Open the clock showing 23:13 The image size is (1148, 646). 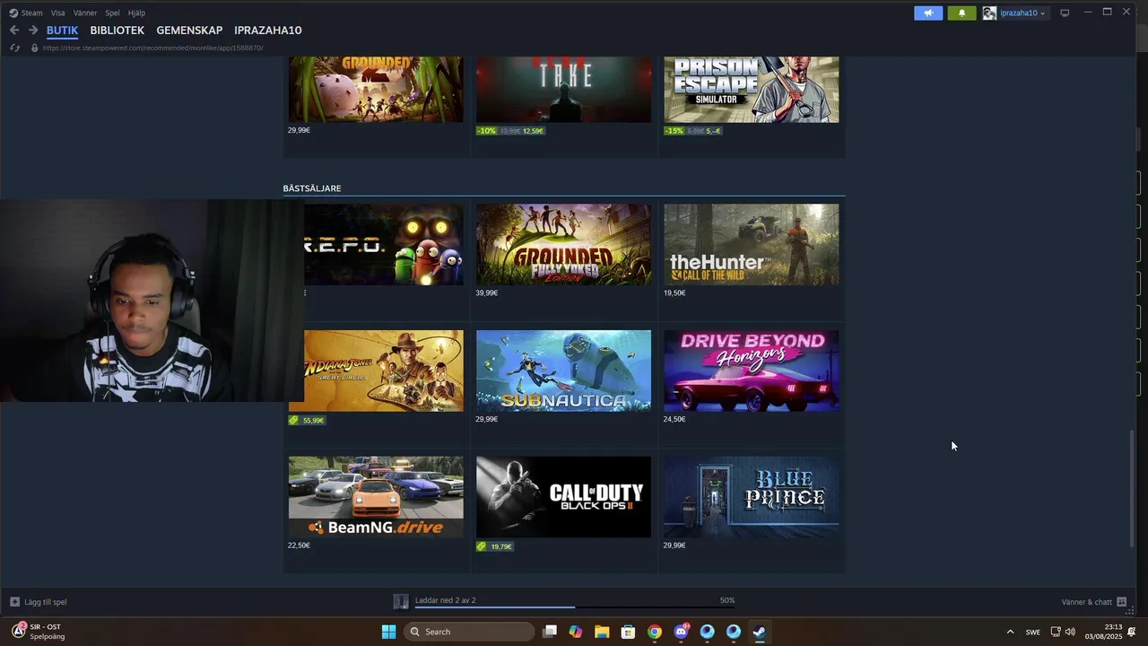coord(1103,632)
